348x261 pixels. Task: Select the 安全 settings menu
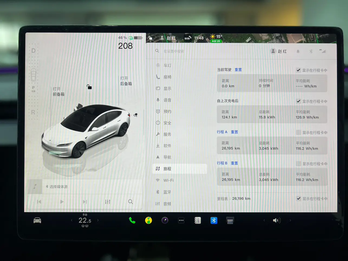pos(167,123)
